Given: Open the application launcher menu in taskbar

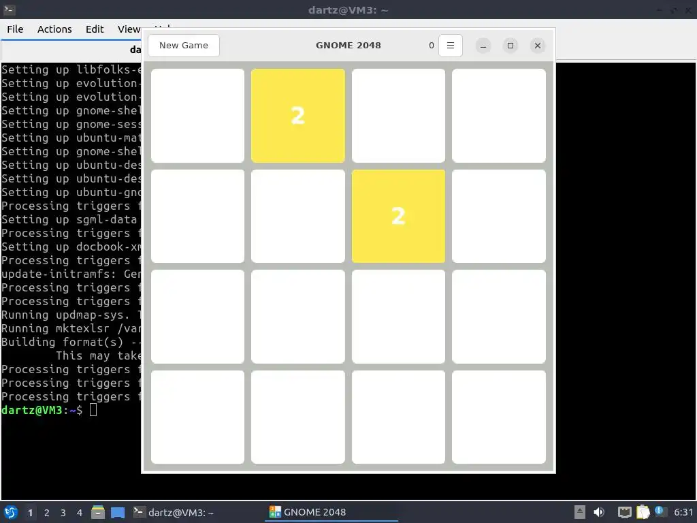Looking at the screenshot, I should 11,512.
